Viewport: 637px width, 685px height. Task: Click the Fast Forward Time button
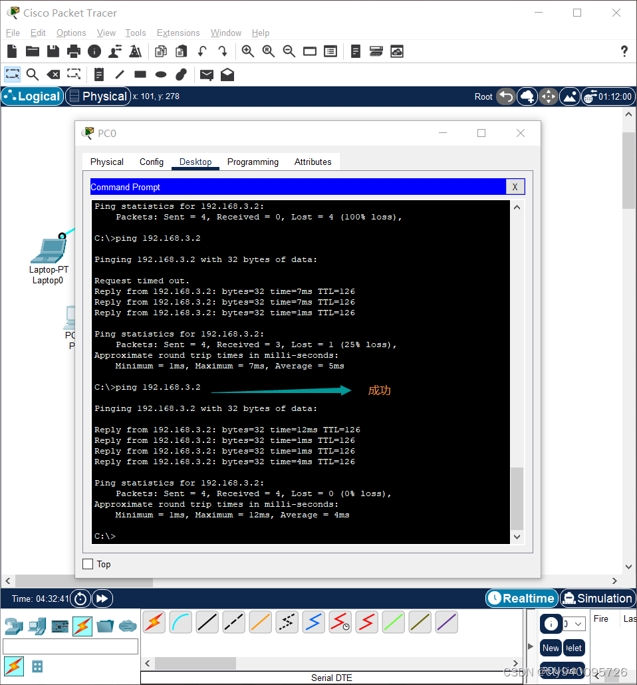(x=102, y=599)
